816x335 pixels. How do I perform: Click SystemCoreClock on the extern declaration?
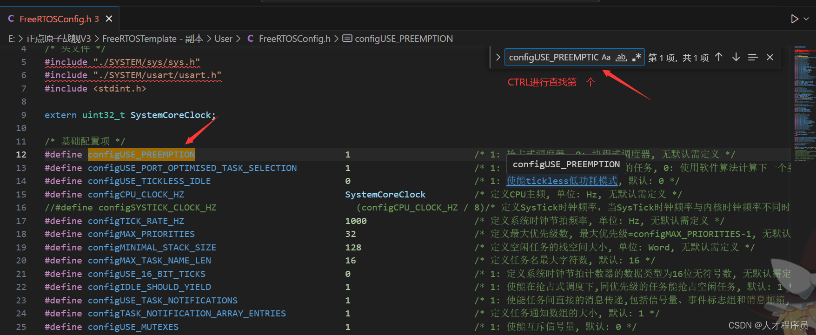point(172,115)
